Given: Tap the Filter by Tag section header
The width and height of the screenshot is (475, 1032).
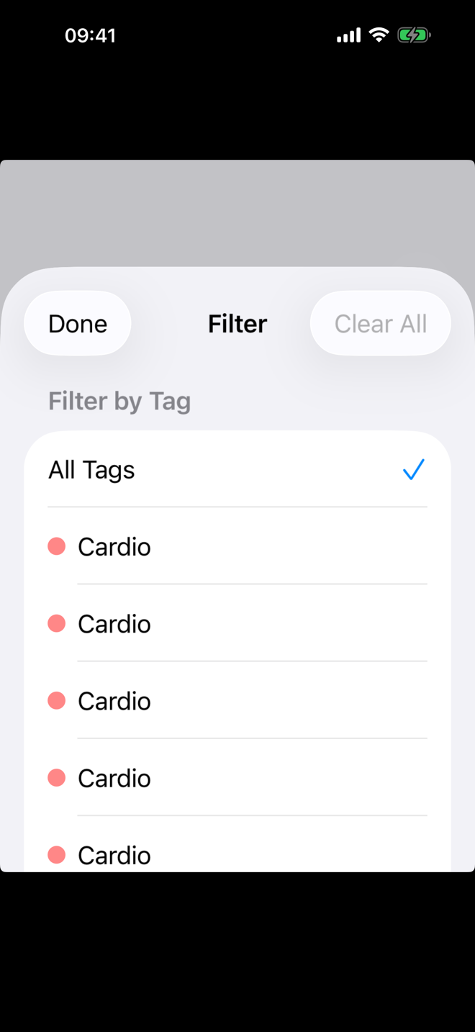Looking at the screenshot, I should click(119, 401).
